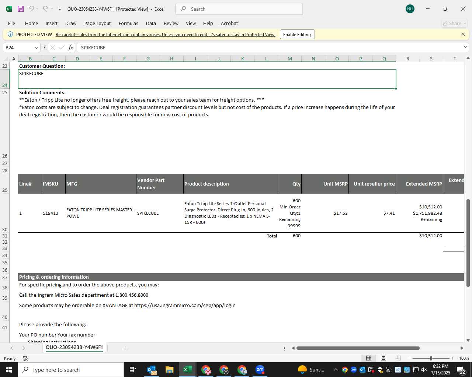Click the Enable Editing button
This screenshot has width=472, height=377.
pos(297,34)
